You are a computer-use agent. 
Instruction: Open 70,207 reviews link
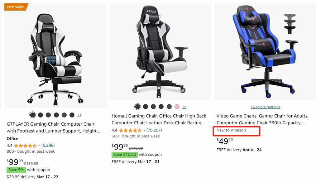(x=154, y=130)
